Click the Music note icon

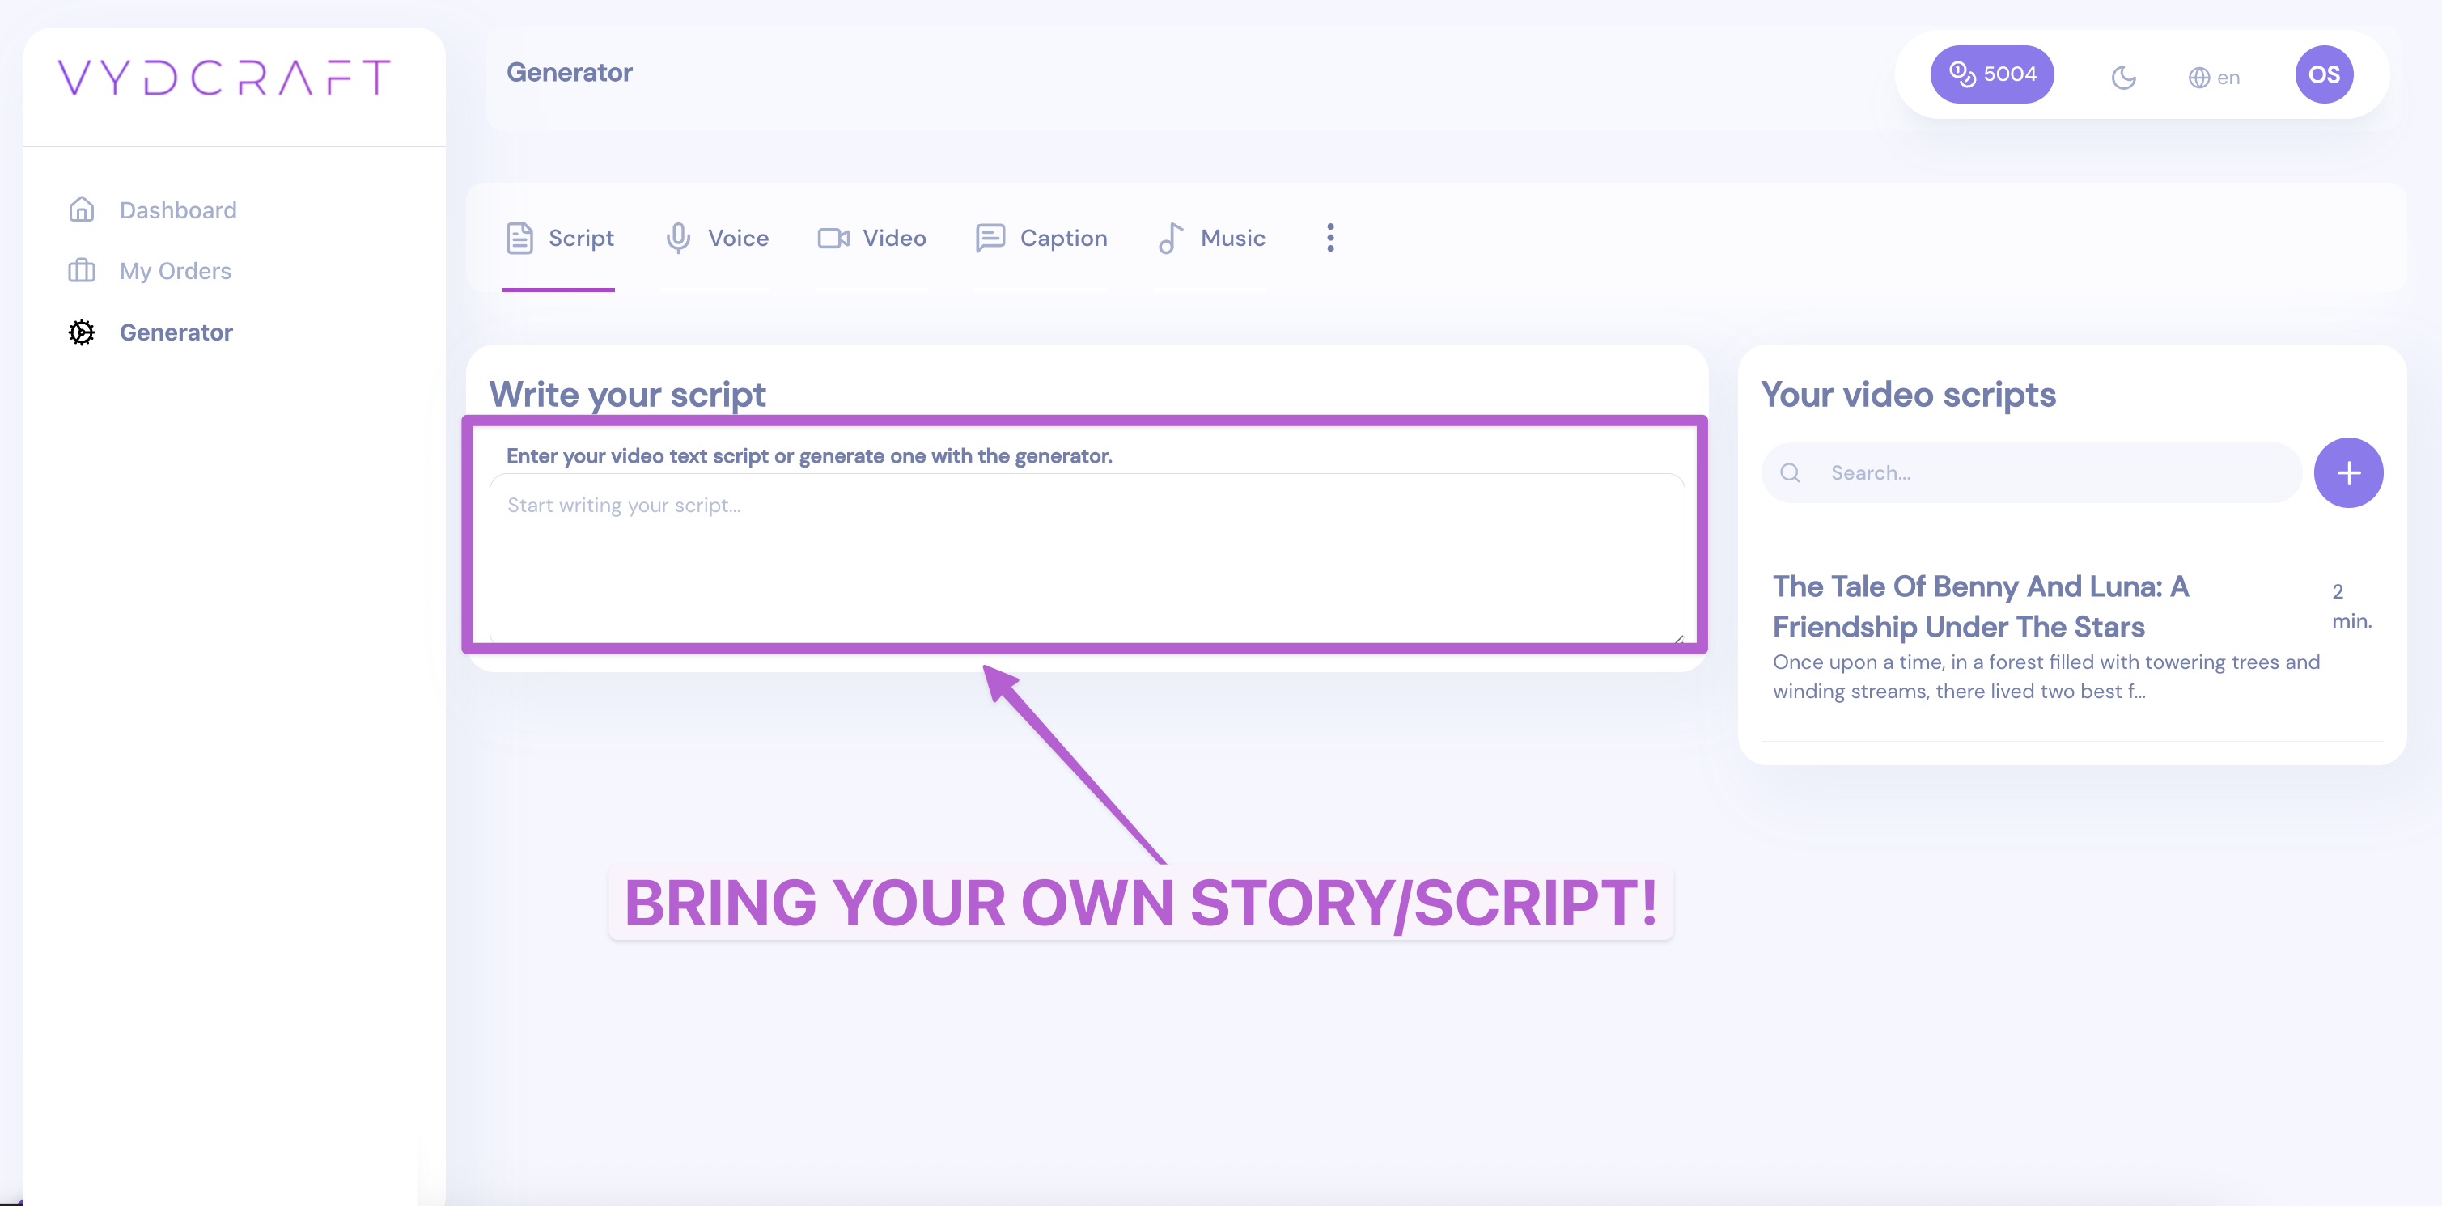pos(1170,238)
